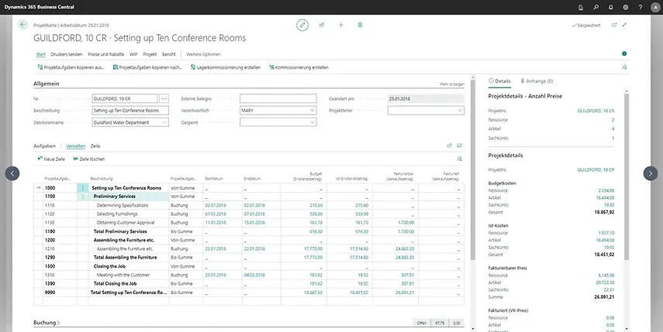Open Preise und Rabatte menu

[x=106, y=54]
